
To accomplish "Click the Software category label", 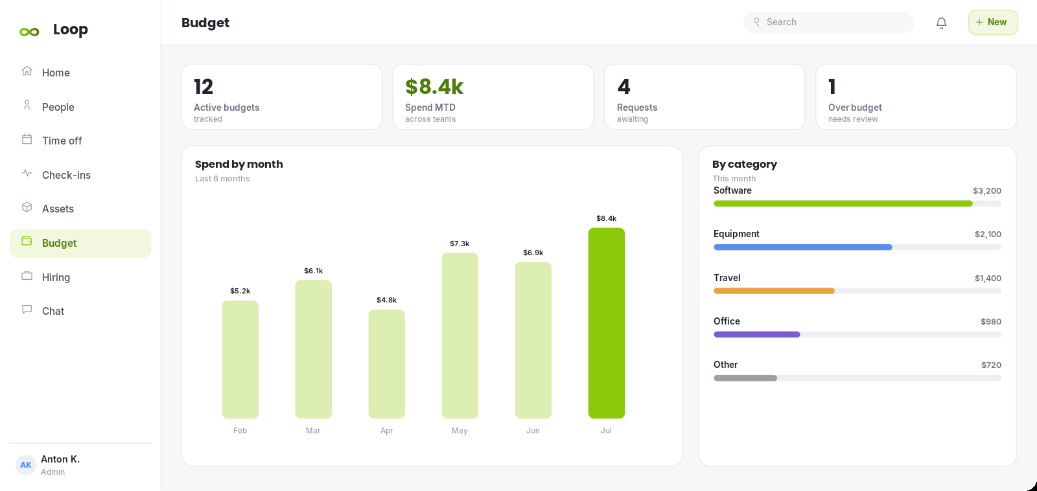I will pyautogui.click(x=732, y=190).
